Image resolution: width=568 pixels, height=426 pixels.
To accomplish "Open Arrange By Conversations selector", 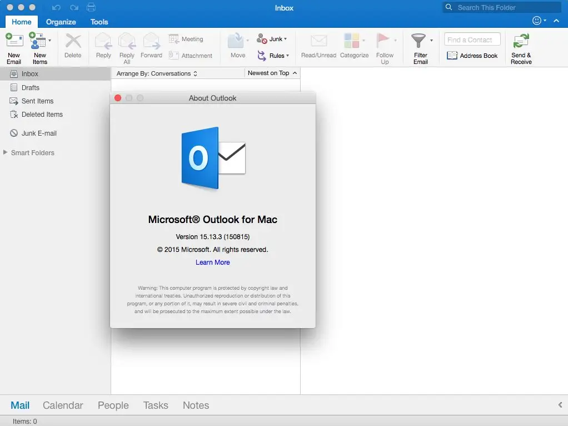I will (x=157, y=73).
